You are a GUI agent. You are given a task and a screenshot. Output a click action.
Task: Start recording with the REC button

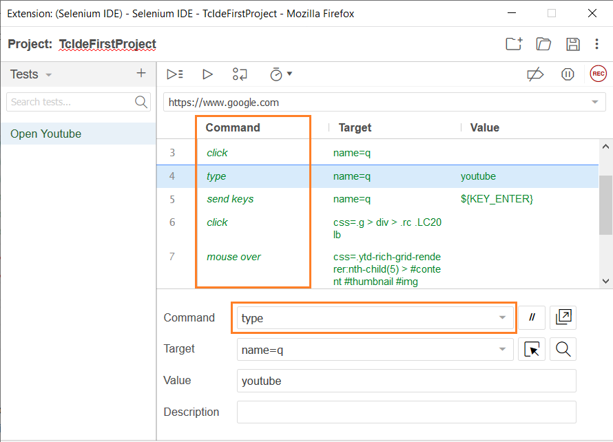pyautogui.click(x=598, y=74)
